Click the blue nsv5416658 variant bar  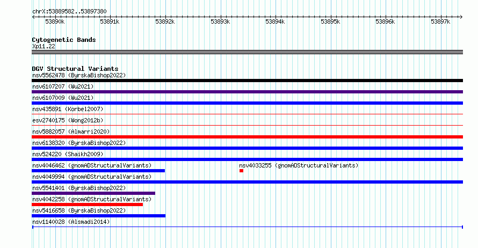(x=98, y=216)
